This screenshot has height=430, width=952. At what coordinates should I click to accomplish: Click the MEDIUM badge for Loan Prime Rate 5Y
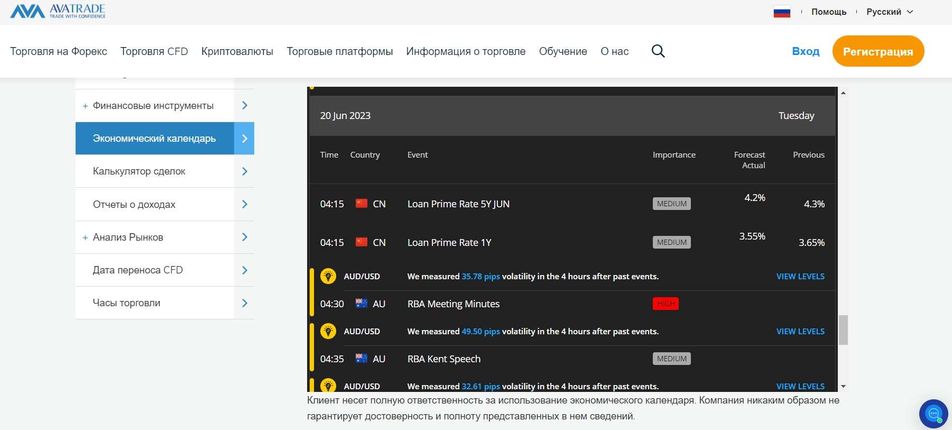tap(671, 204)
